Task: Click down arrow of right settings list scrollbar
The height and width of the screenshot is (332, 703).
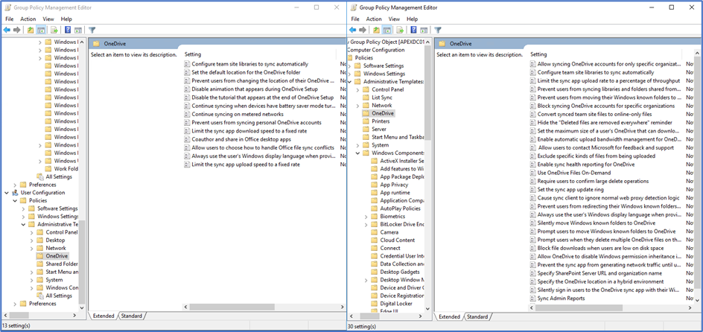Action: pyautogui.click(x=697, y=300)
